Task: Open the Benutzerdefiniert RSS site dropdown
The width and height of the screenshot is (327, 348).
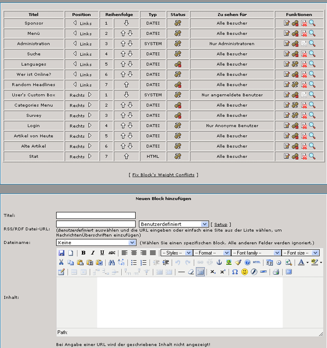Action: point(174,224)
